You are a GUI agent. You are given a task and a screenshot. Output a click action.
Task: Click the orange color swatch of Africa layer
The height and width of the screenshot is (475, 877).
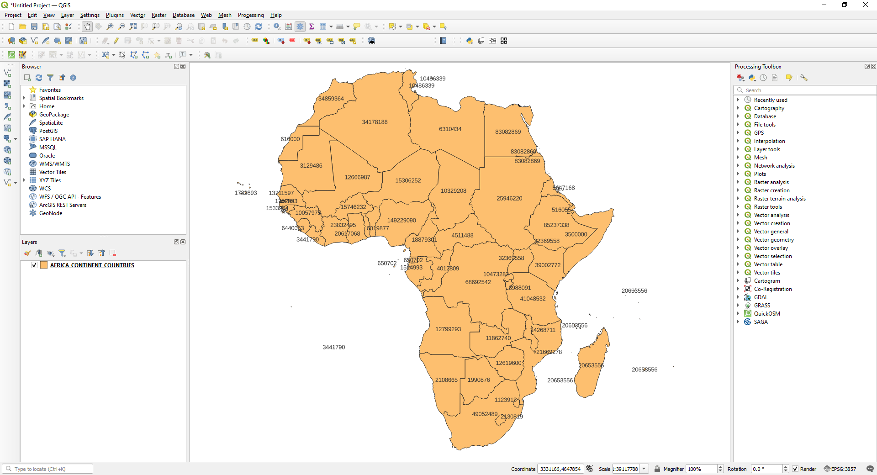44,265
